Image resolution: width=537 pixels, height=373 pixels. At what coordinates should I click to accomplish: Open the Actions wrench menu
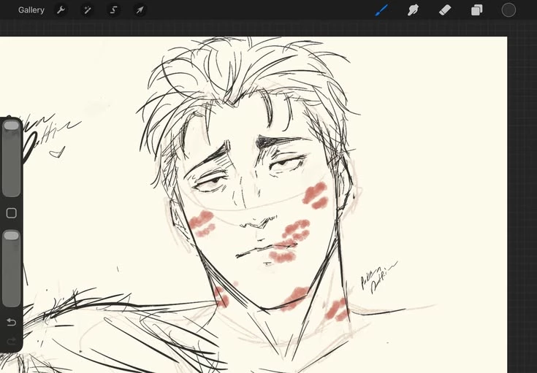click(x=61, y=10)
